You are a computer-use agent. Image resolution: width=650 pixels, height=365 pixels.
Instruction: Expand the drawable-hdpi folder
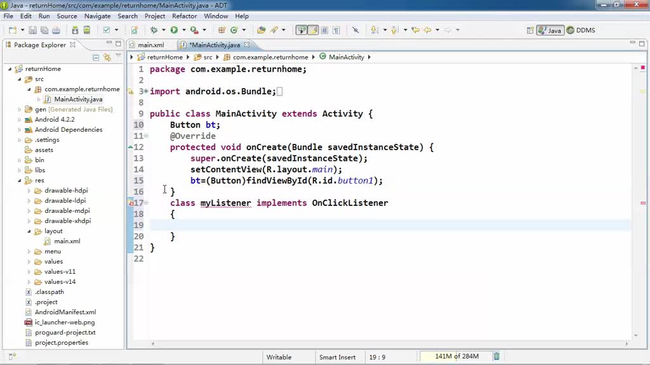point(29,191)
